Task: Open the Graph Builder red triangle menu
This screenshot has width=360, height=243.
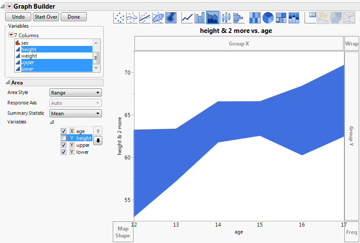Action: (x=9, y=6)
